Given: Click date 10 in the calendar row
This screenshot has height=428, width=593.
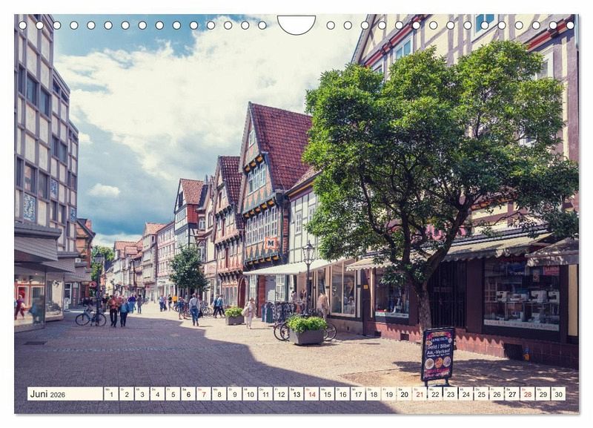Looking at the screenshot, I should (249, 394).
